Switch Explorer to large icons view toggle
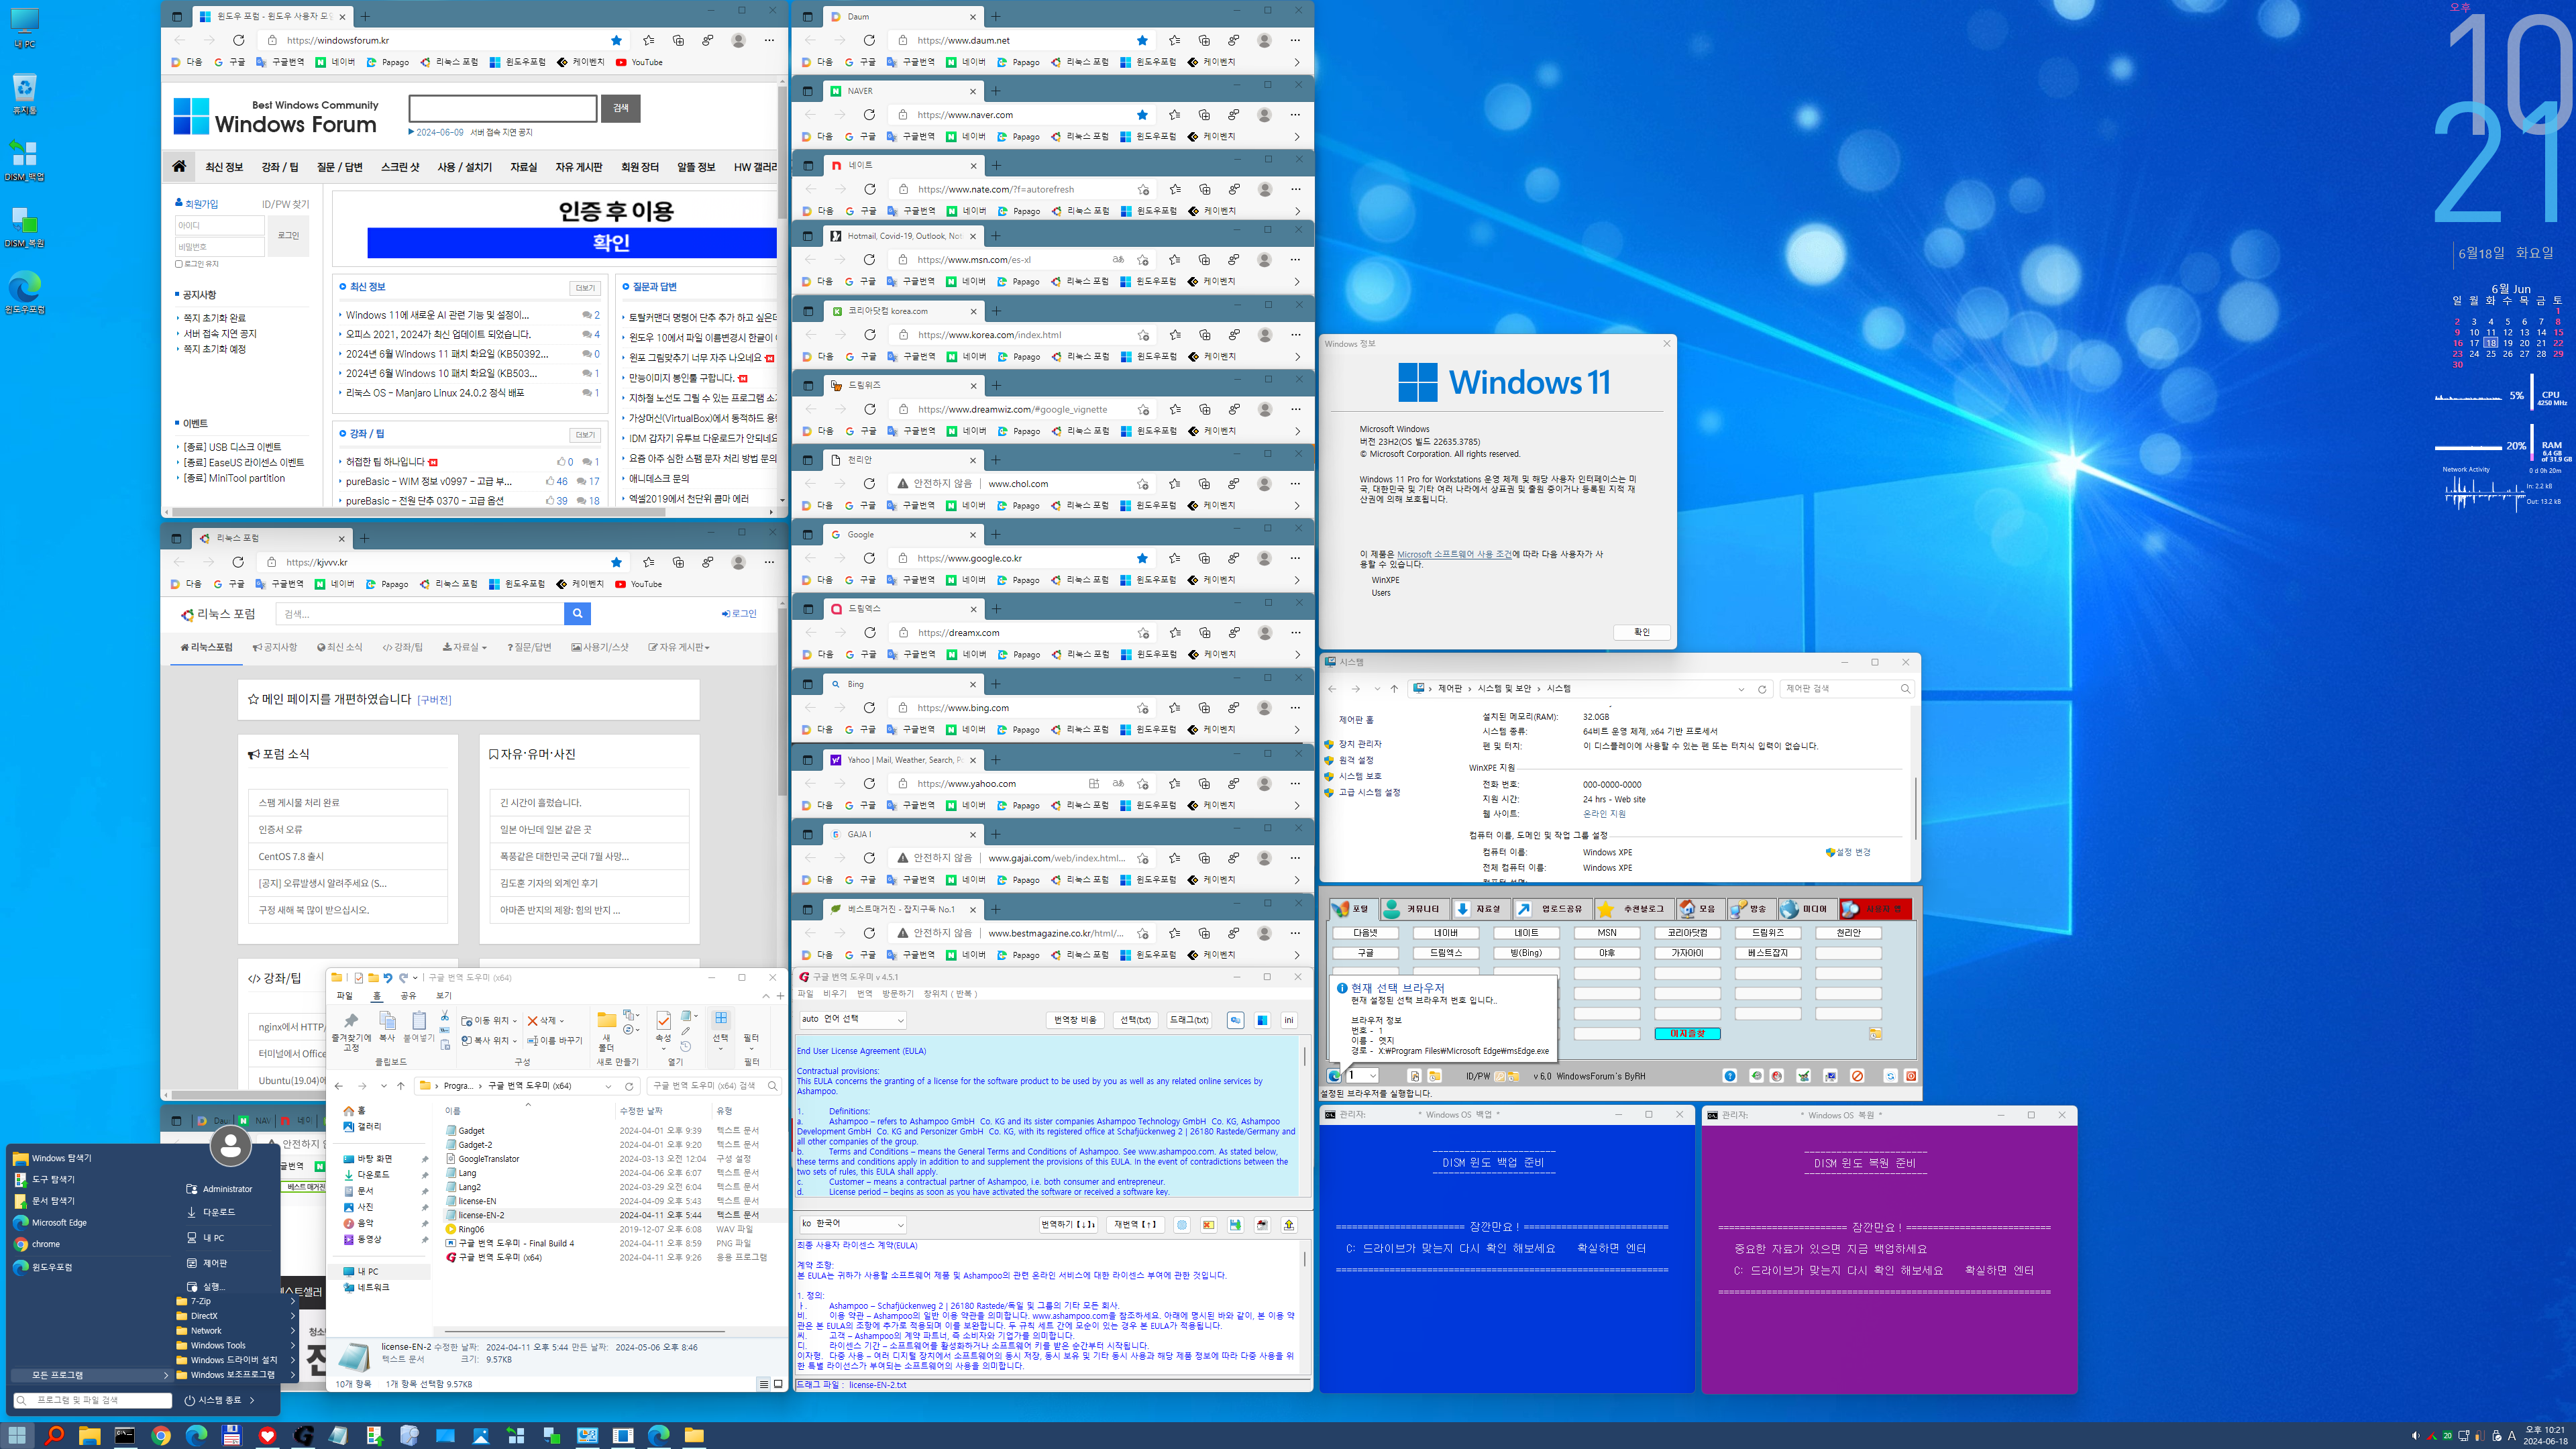The image size is (2576, 1449). click(778, 1384)
